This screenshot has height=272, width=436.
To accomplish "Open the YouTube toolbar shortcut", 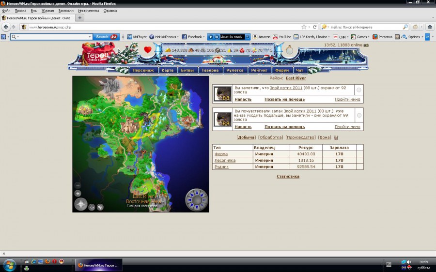I will coord(282,37).
